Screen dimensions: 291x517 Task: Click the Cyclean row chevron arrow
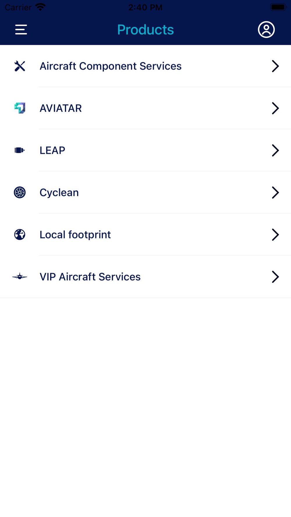tap(275, 192)
